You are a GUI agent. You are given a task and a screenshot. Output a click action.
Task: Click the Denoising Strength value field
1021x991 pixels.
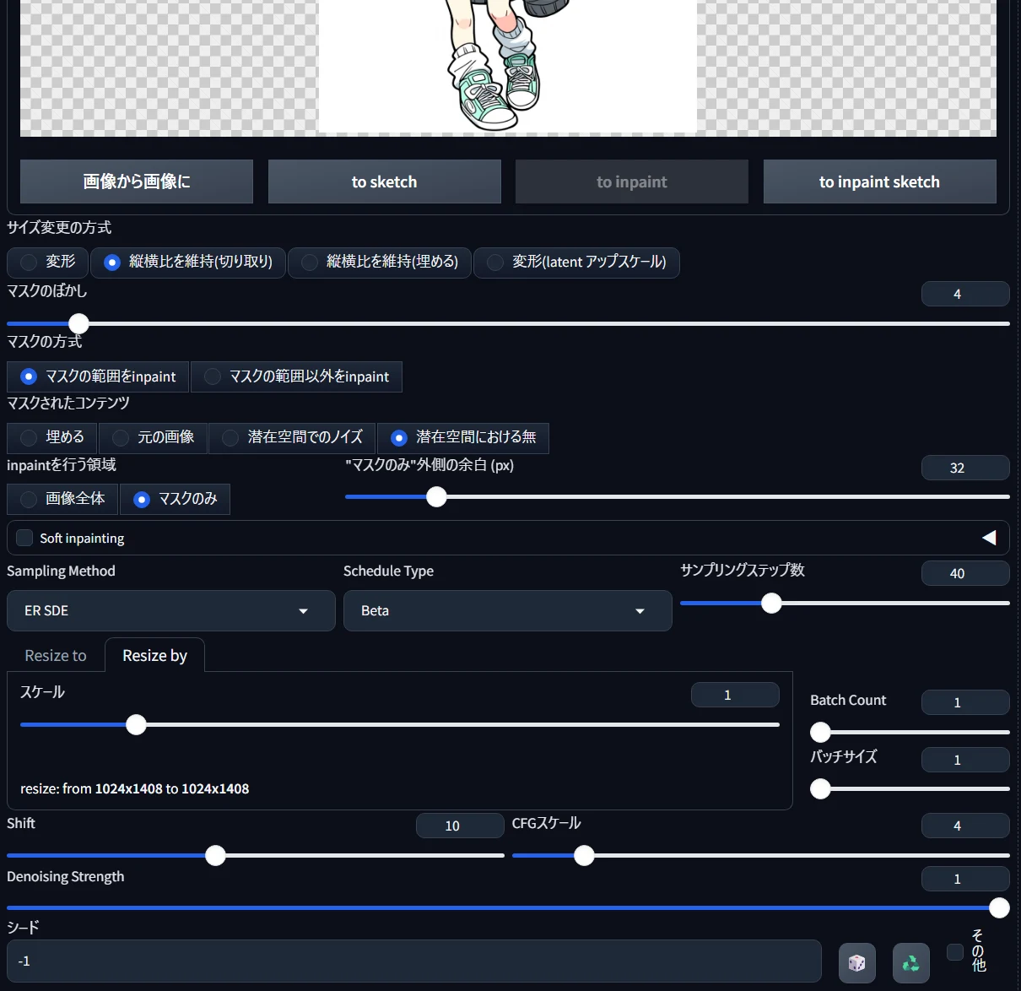point(965,879)
